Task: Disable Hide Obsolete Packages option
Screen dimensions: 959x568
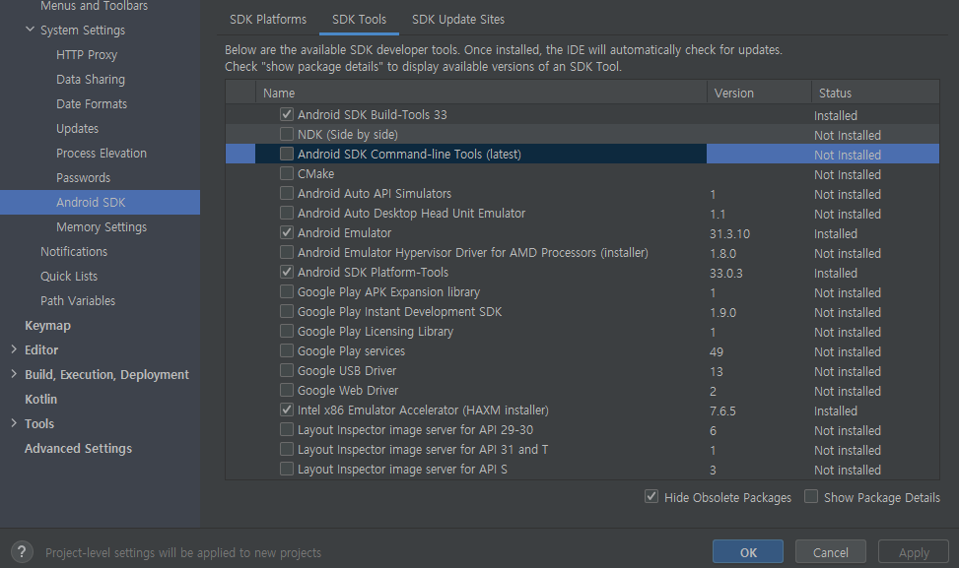Action: [x=651, y=496]
